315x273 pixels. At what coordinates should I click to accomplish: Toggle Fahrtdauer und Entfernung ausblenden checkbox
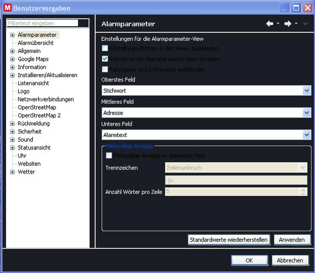point(105,70)
